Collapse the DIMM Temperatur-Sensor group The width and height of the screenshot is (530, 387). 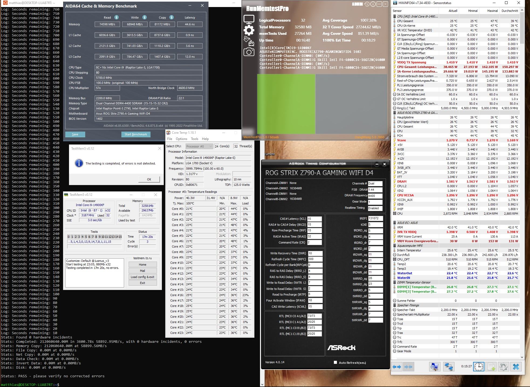(395, 282)
